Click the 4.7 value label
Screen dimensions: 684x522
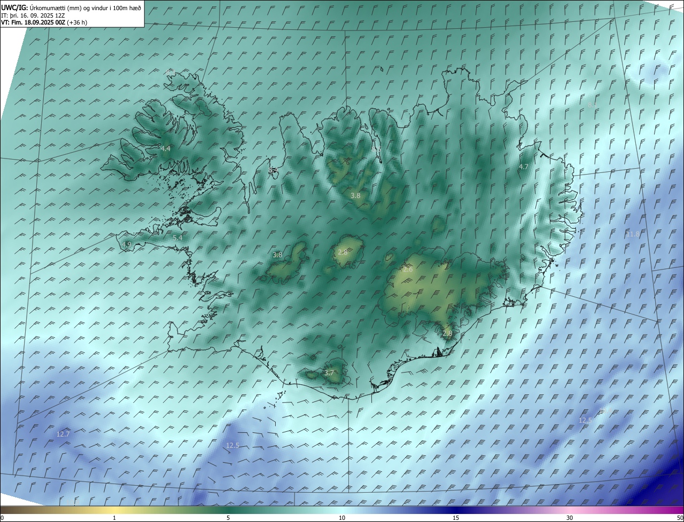(x=524, y=167)
